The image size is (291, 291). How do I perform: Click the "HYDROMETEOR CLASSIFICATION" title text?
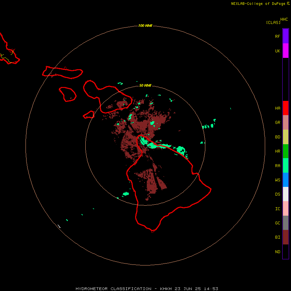pos(113,289)
